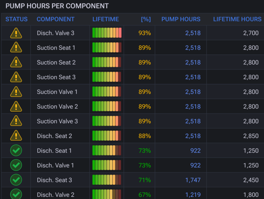Select the Suction Valve 3 component row name

pyautogui.click(x=57, y=121)
